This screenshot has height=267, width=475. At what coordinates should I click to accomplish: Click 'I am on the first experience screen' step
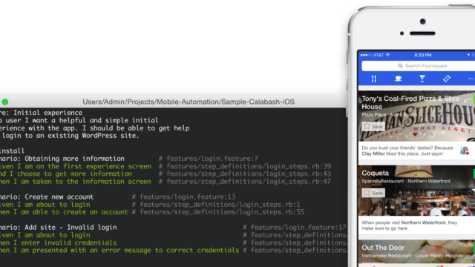pyautogui.click(x=76, y=166)
